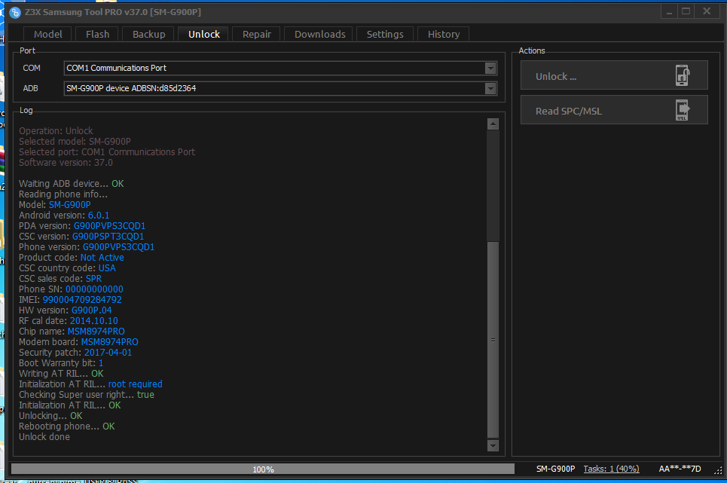
Task: Click the Unlock... action button
Action: [614, 75]
